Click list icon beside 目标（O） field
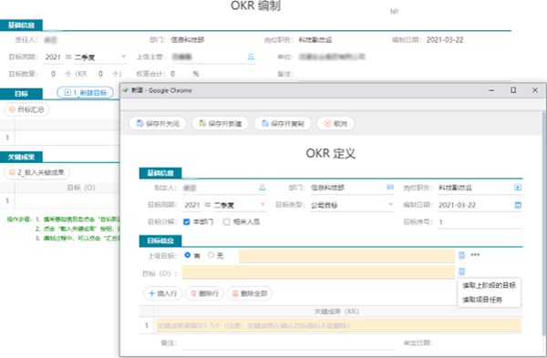 (x=461, y=271)
